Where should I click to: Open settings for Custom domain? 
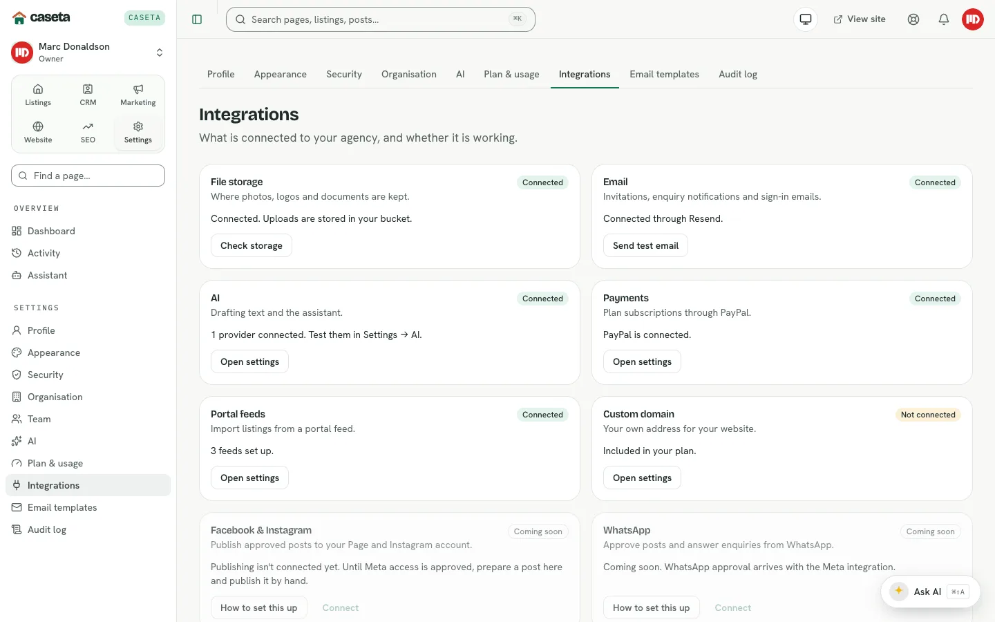click(x=642, y=478)
